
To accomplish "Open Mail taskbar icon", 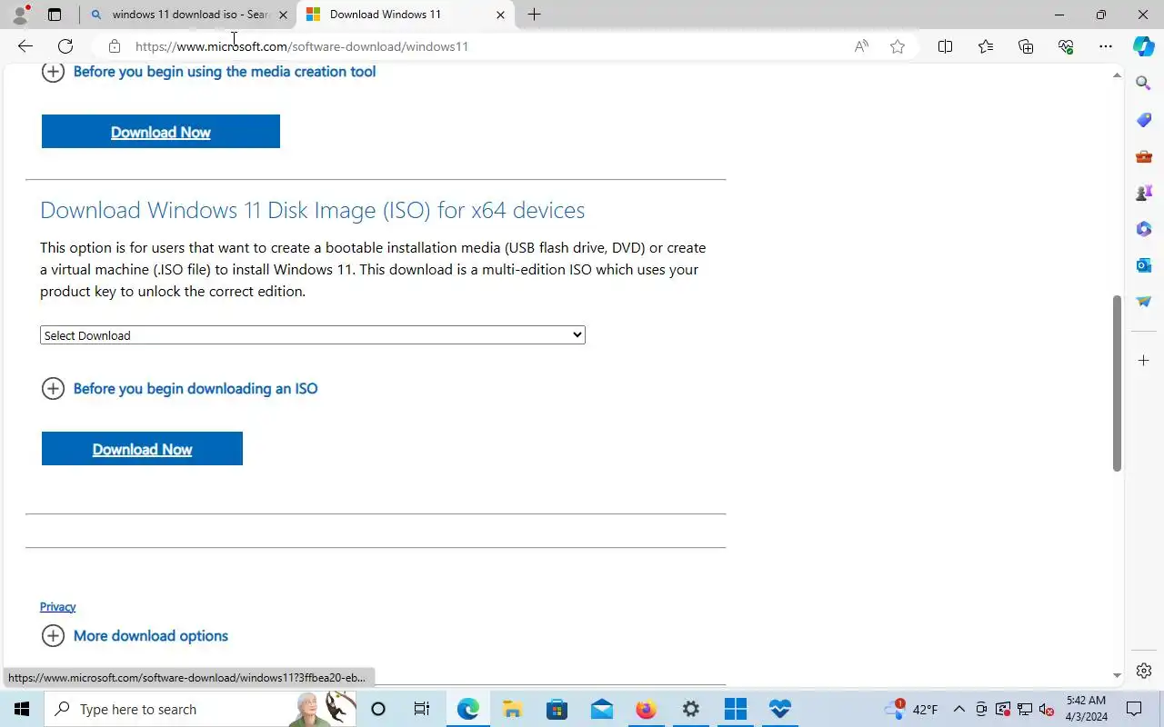I will 601,709.
